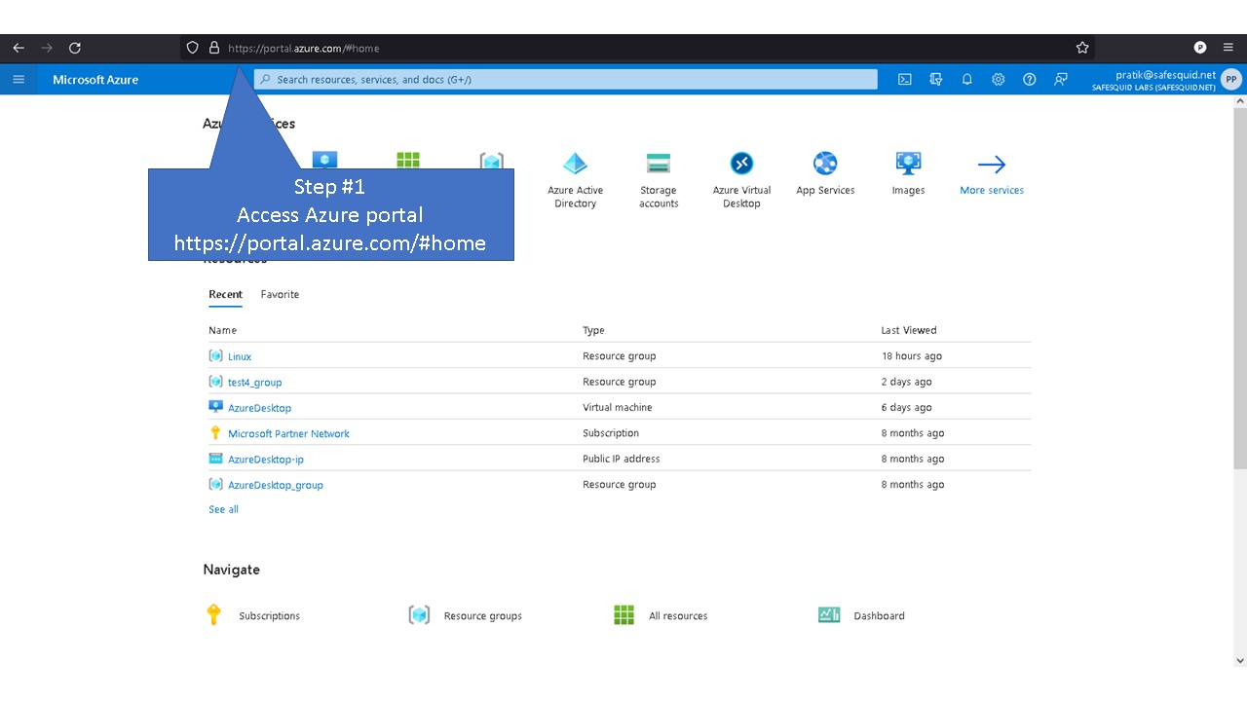Open the AzureDesktop virtual machine
The height and width of the screenshot is (701, 1247).
[260, 408]
